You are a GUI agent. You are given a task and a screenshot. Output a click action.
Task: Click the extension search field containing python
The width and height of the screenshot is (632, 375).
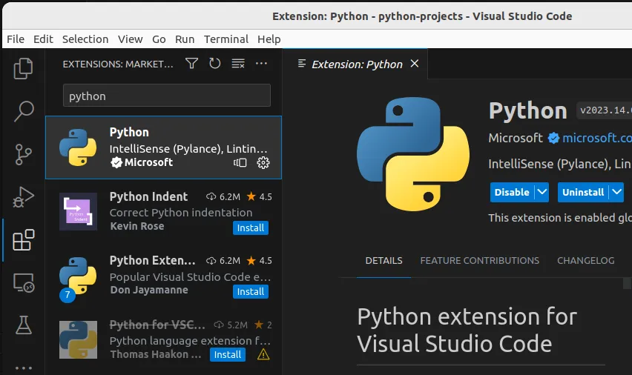pos(166,96)
